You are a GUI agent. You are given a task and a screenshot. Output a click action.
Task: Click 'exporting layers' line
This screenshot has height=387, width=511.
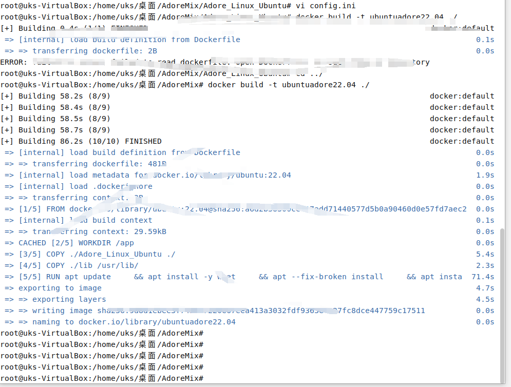tap(55, 299)
